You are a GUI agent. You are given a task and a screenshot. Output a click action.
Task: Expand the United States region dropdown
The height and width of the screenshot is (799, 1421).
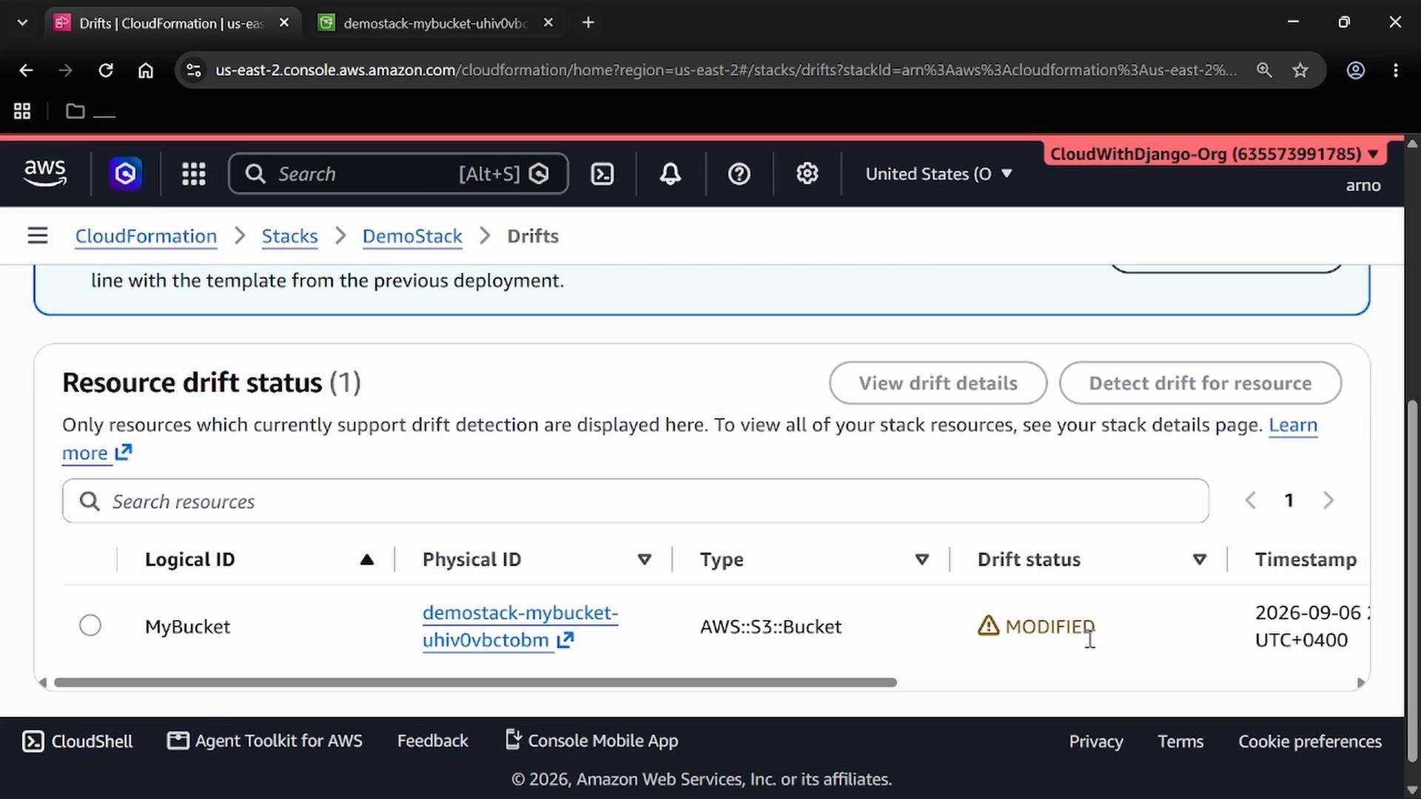(938, 174)
